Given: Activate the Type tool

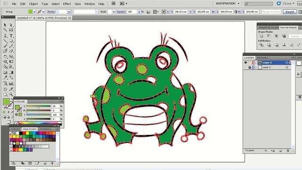Looking at the screenshot, I should point(11,36).
